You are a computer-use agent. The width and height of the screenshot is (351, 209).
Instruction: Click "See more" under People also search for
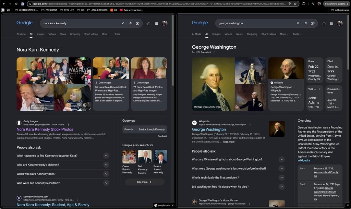[x=144, y=182]
